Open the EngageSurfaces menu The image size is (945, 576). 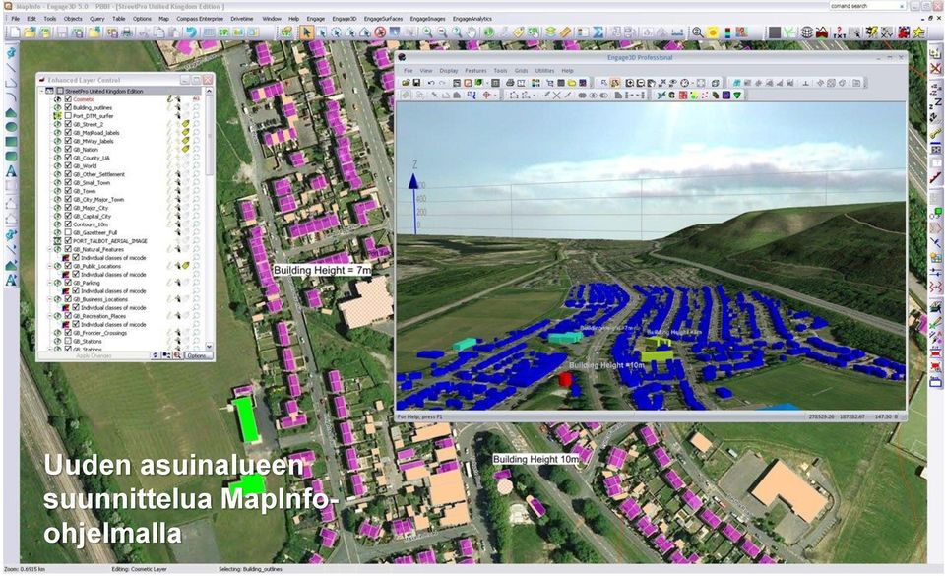coord(383,19)
